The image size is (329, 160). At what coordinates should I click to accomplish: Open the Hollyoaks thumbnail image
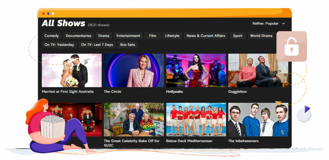click(x=196, y=70)
